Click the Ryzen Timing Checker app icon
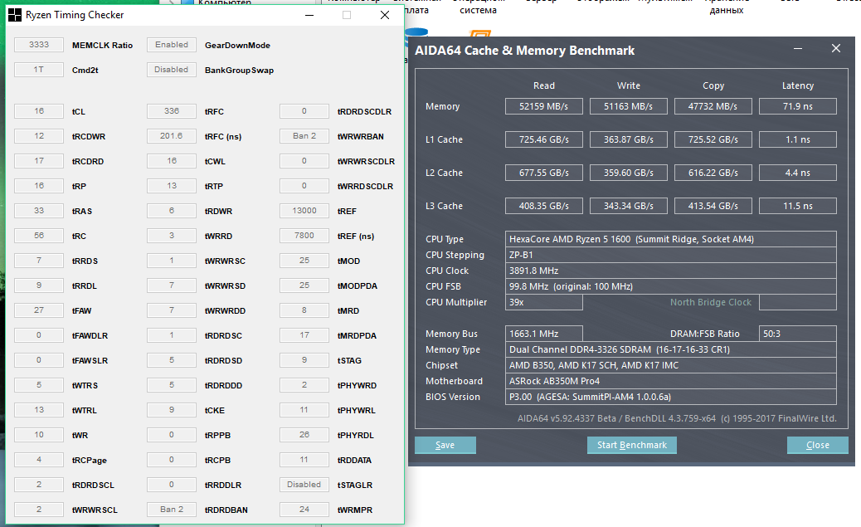 tap(15, 15)
